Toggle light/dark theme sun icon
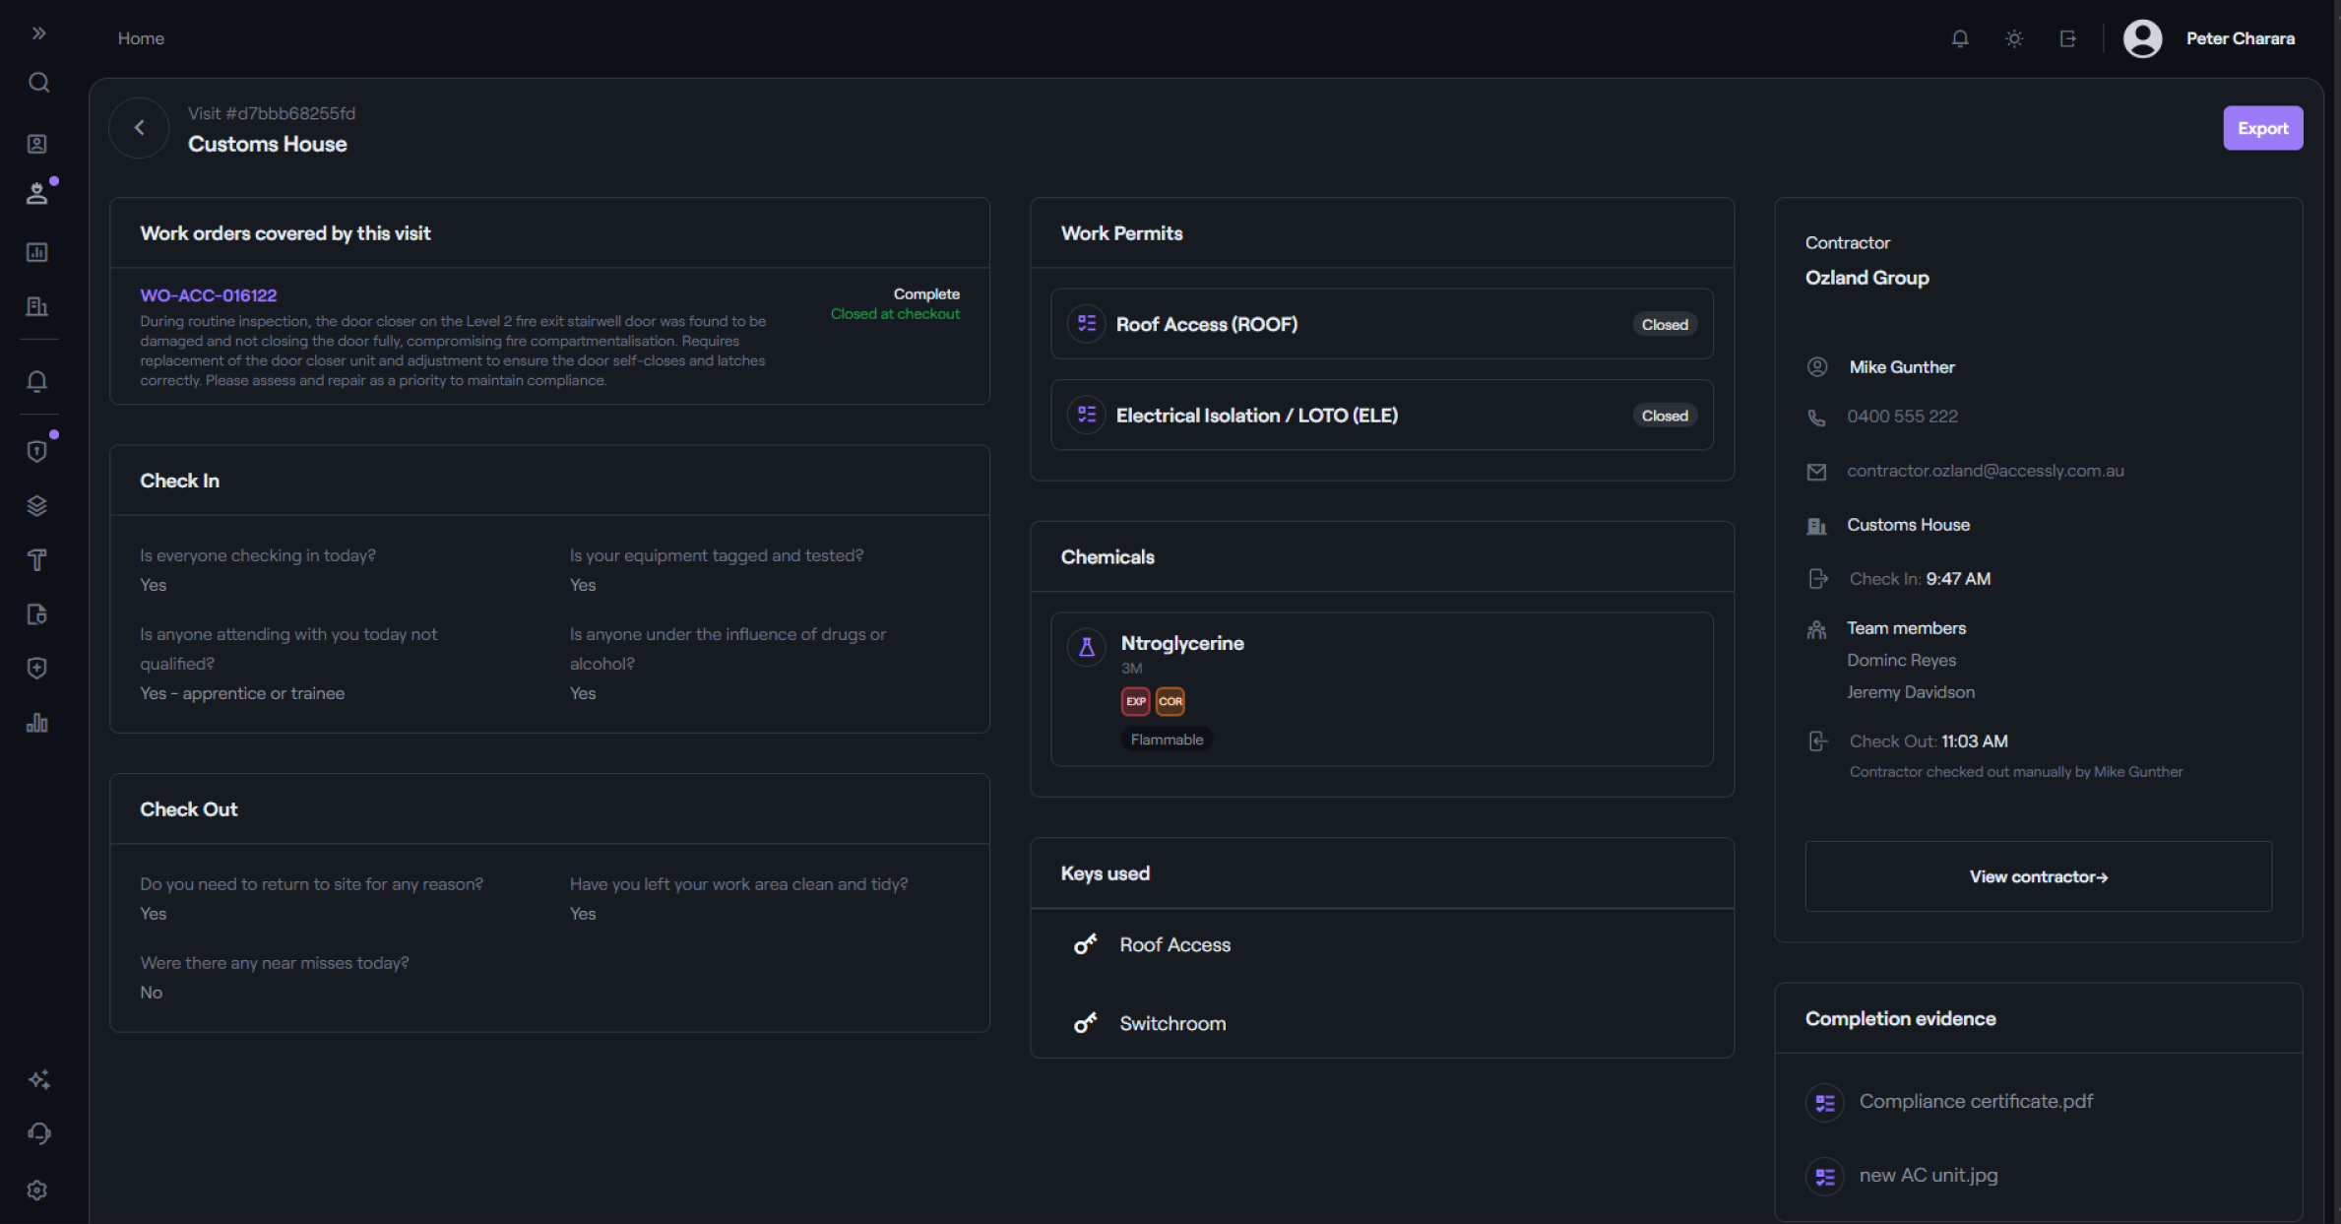 click(x=2014, y=38)
